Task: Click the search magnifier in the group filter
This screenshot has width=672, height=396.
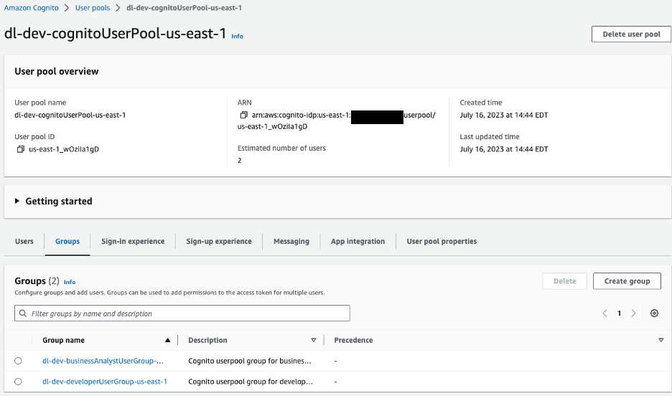Action: (23, 313)
